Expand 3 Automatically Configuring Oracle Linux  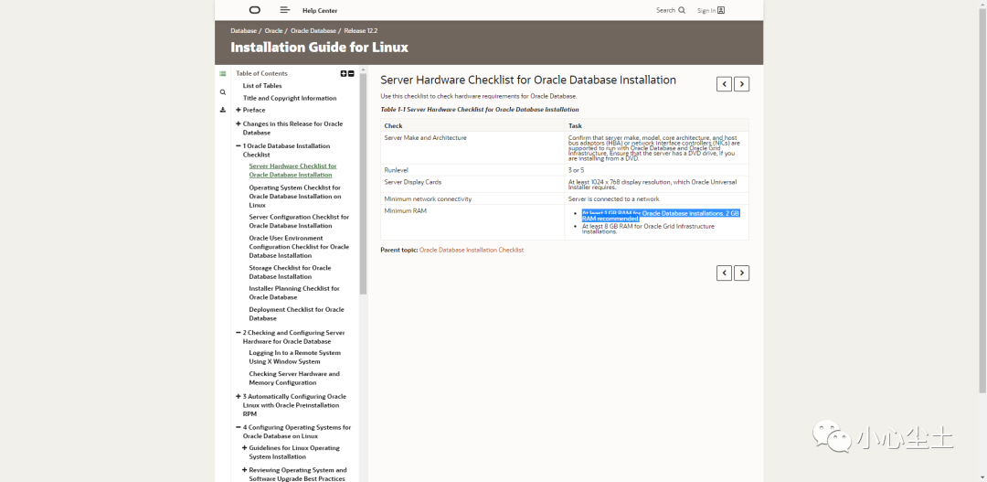pyautogui.click(x=239, y=396)
